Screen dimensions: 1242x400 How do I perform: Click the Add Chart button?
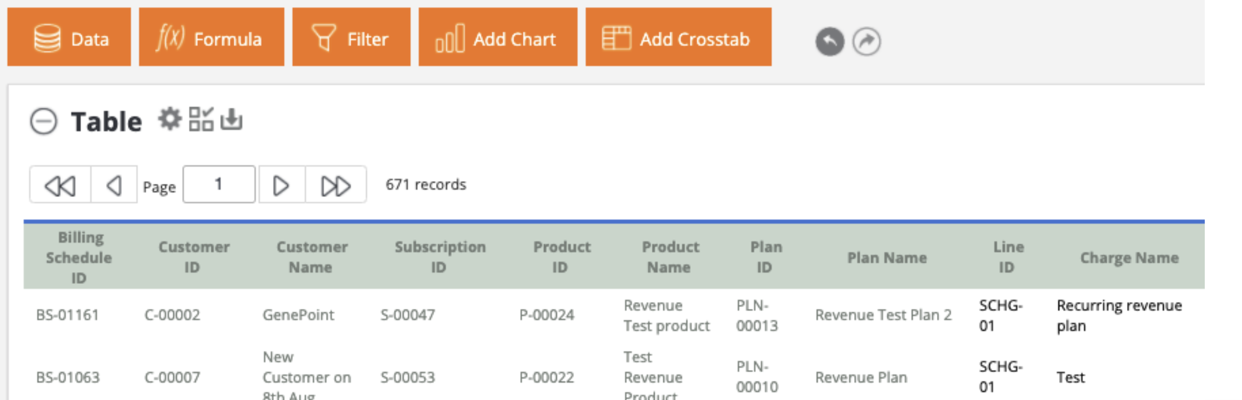[498, 37]
